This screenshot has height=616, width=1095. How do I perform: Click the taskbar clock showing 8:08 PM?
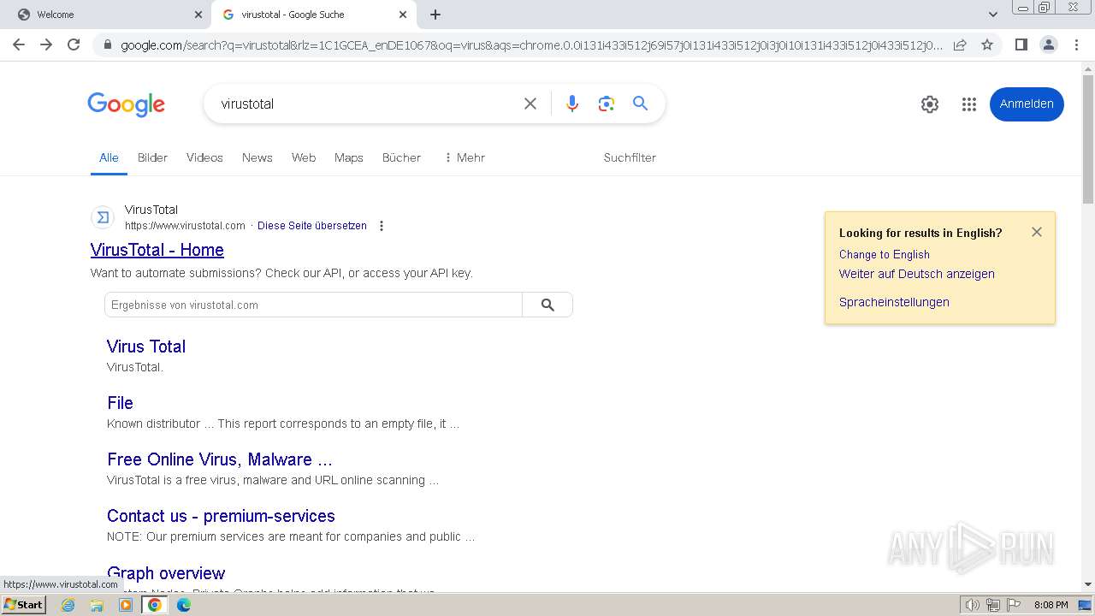point(1051,605)
